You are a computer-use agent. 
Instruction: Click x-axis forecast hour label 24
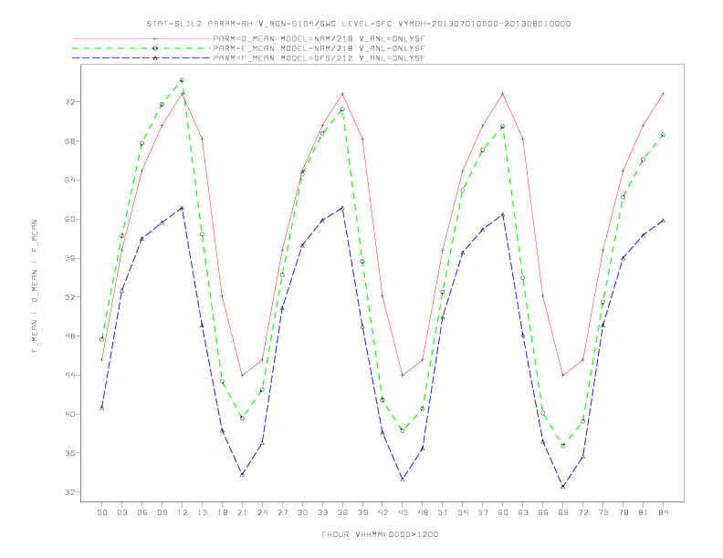pyautogui.click(x=262, y=512)
